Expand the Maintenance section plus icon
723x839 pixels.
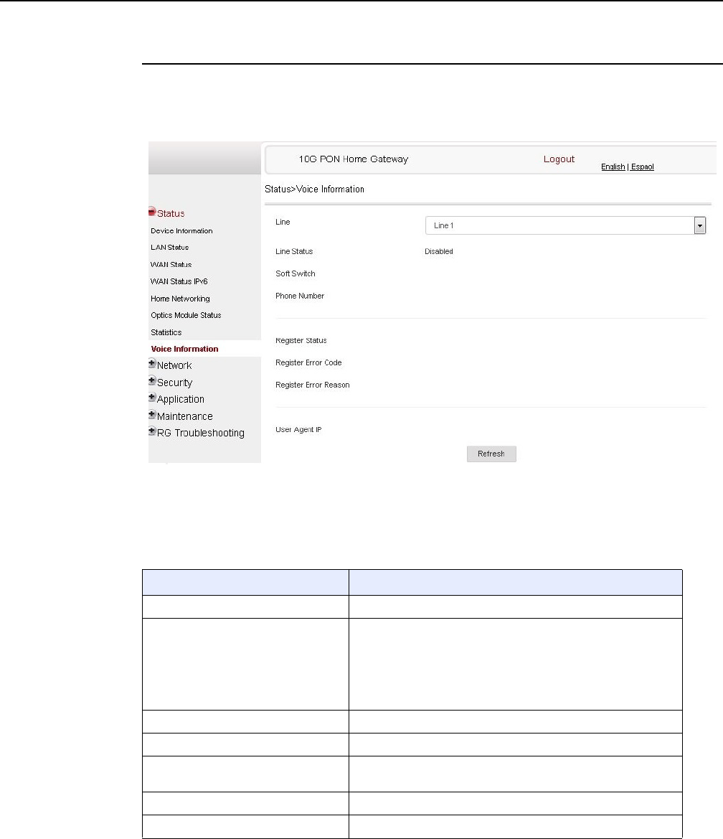[x=152, y=415]
